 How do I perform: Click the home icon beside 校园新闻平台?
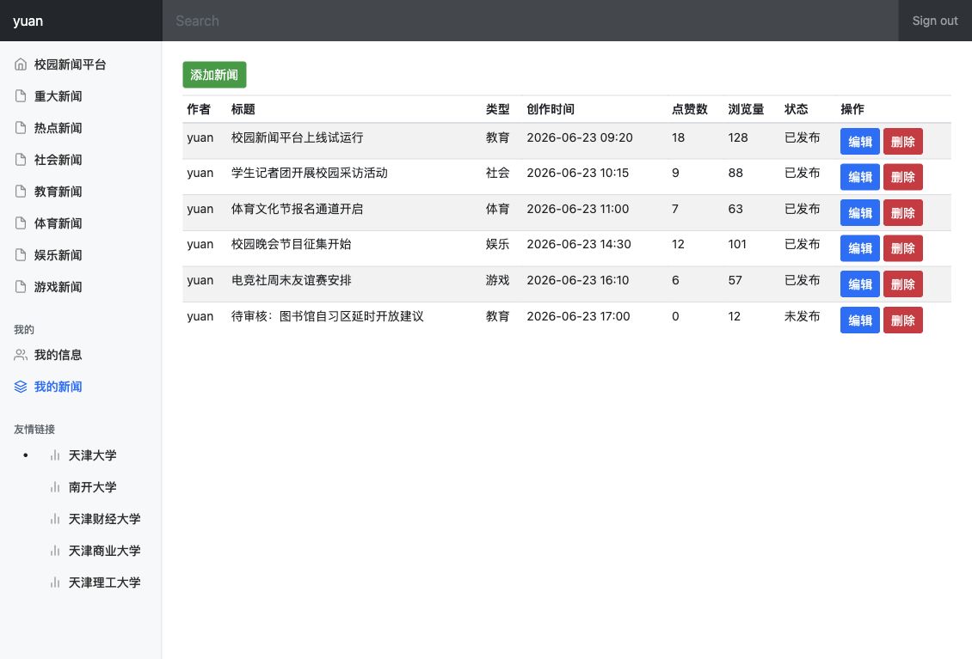click(x=21, y=64)
